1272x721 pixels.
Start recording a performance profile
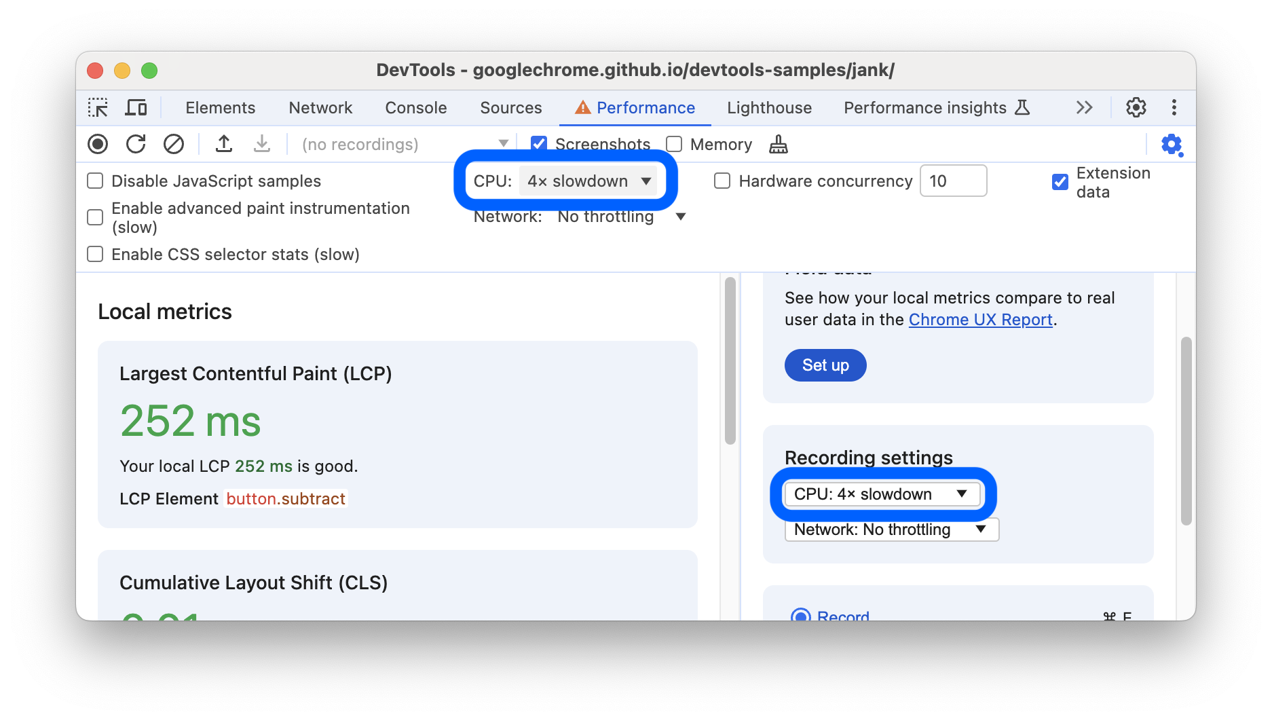click(x=98, y=144)
